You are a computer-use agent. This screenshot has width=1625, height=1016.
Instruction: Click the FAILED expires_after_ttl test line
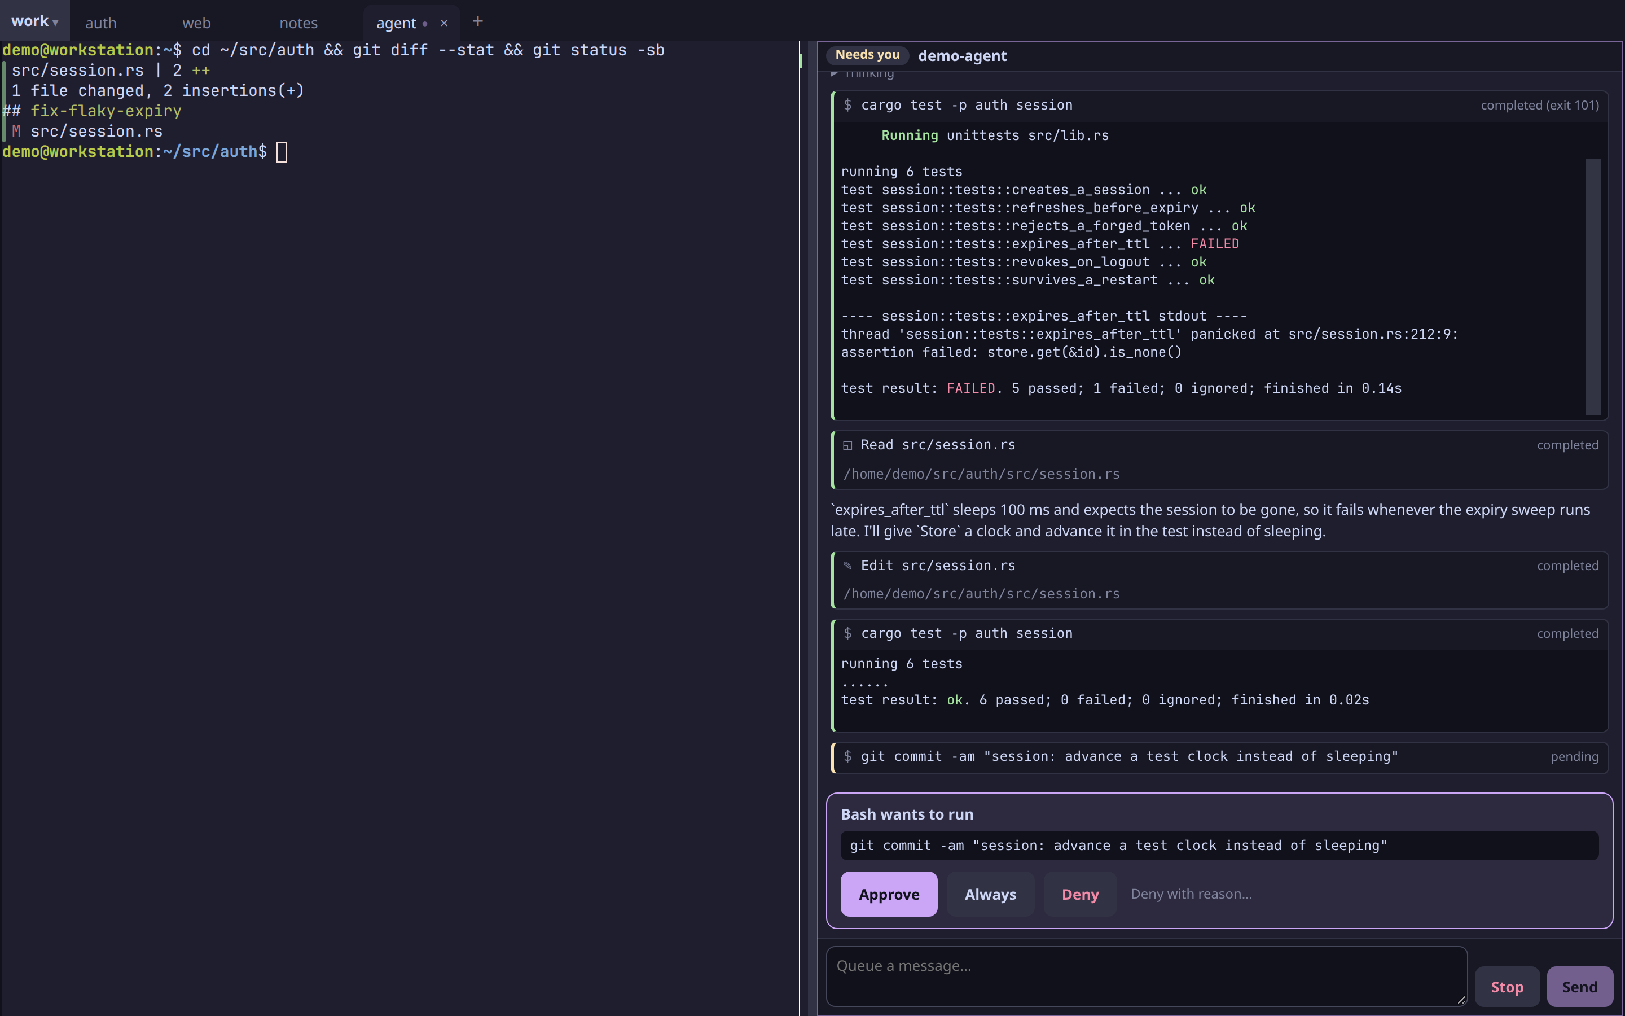[x=1039, y=244]
